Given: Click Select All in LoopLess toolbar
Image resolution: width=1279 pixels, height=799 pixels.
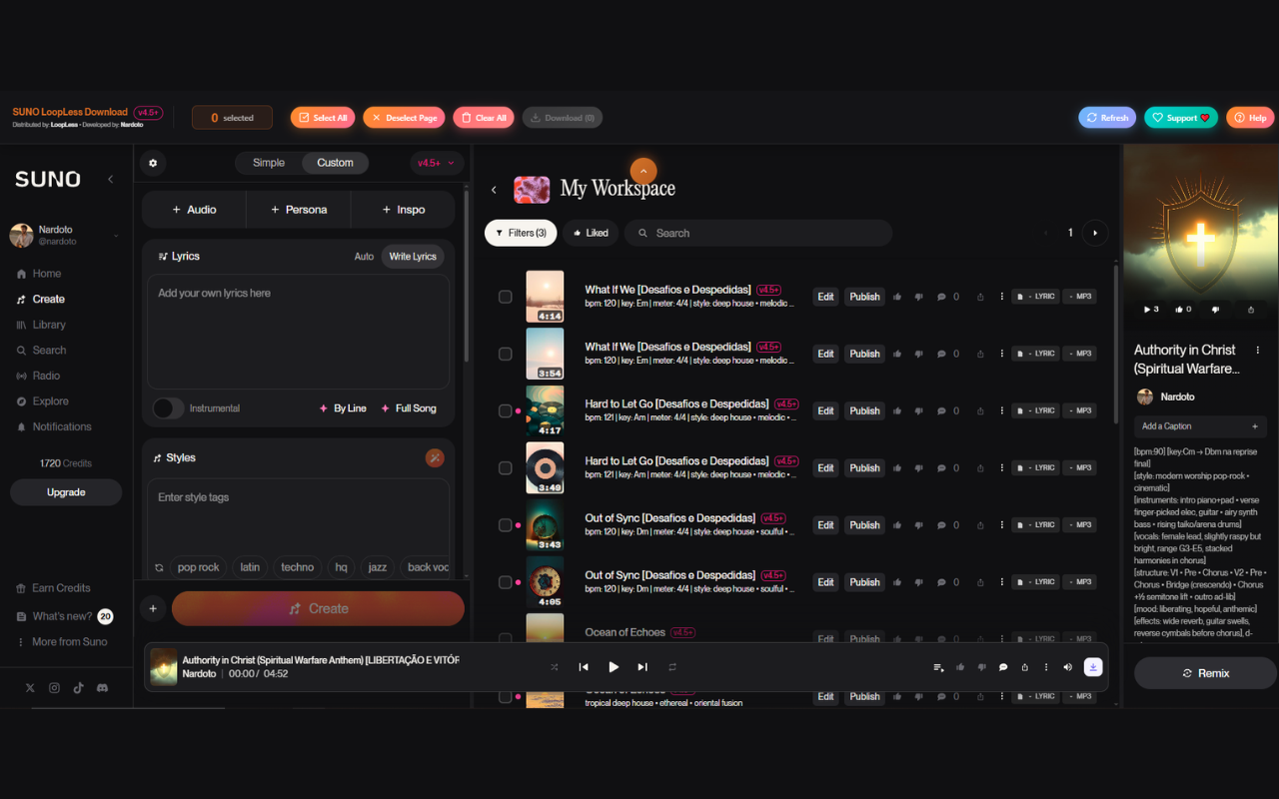Looking at the screenshot, I should coord(323,118).
